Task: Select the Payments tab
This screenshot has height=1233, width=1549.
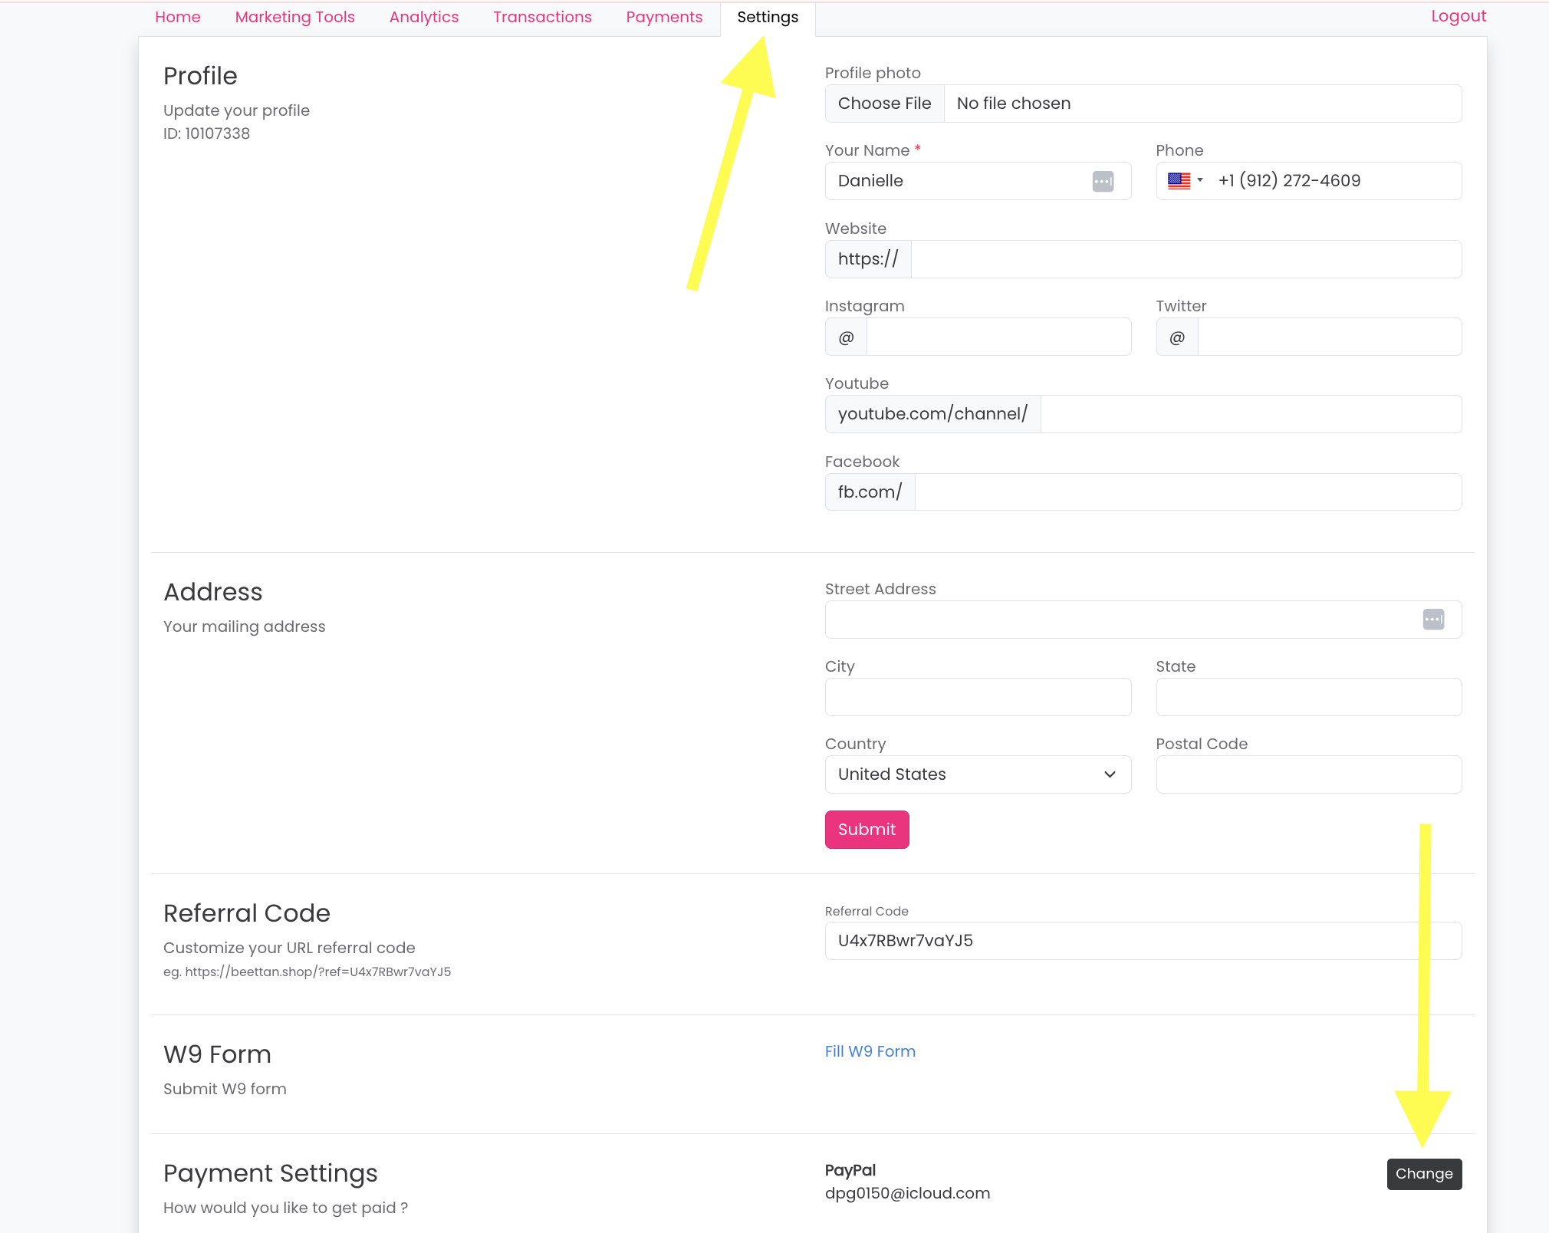Action: [x=664, y=17]
